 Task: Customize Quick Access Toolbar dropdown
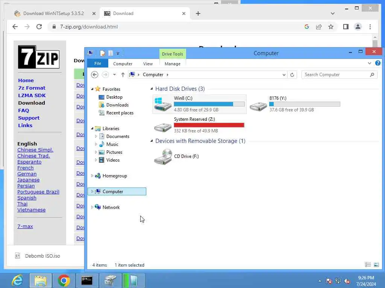click(118, 53)
